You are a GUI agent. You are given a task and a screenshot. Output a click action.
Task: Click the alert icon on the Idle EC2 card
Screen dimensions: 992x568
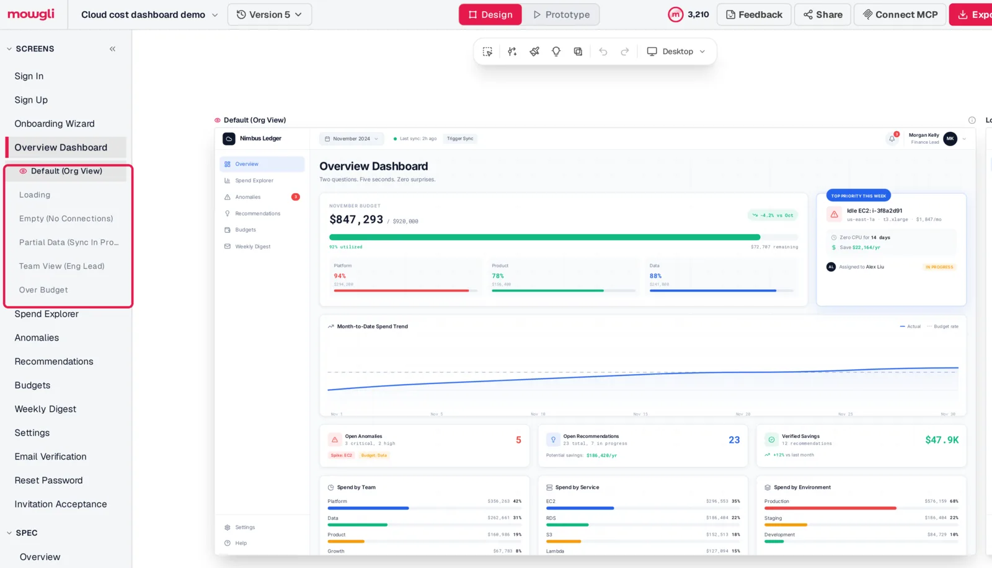(x=835, y=214)
